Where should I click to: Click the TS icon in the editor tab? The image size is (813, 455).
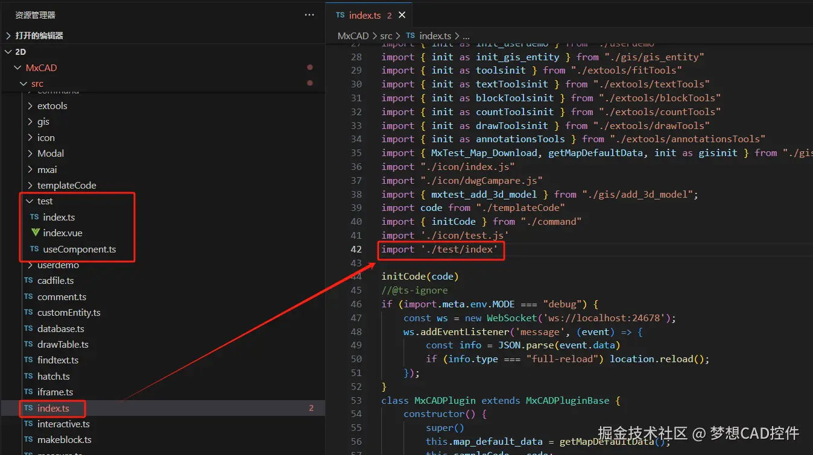point(340,15)
